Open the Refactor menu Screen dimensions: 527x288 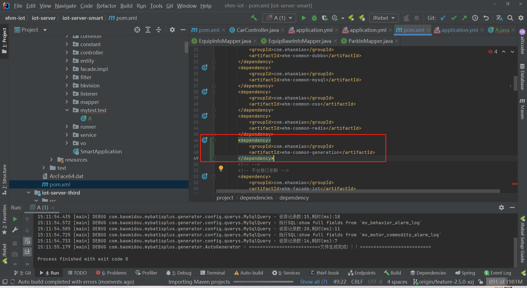click(x=106, y=6)
